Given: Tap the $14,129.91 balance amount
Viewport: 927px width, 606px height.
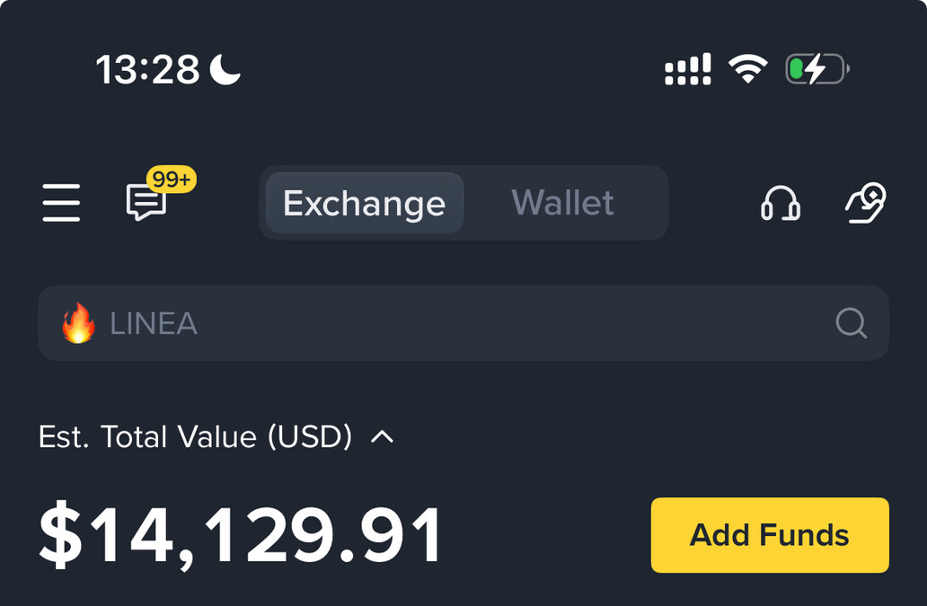Looking at the screenshot, I should click(240, 534).
